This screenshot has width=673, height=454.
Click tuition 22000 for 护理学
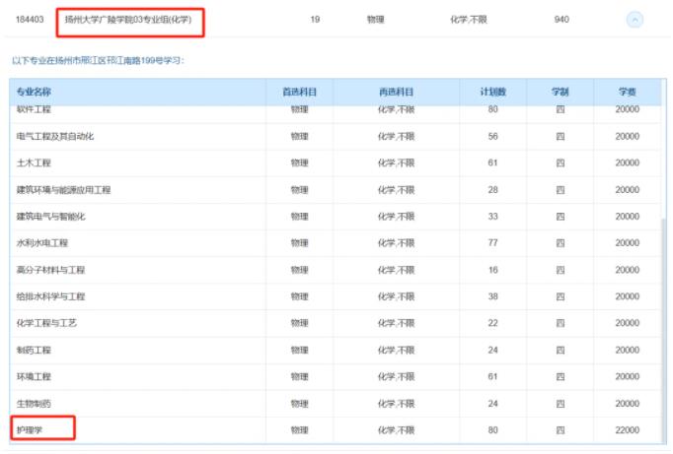point(627,430)
